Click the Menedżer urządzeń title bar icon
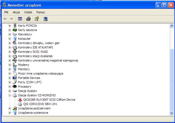The height and width of the screenshot is (123, 175). 4,5
